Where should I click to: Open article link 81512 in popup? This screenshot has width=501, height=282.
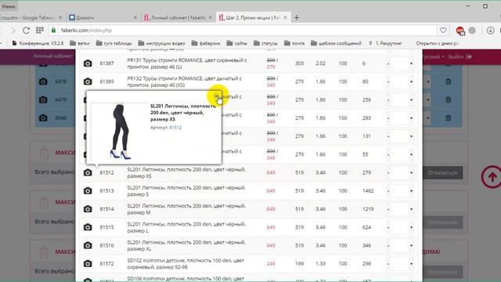(175, 127)
